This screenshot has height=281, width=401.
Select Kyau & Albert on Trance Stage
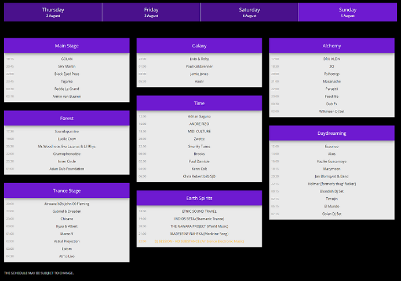(x=67, y=227)
